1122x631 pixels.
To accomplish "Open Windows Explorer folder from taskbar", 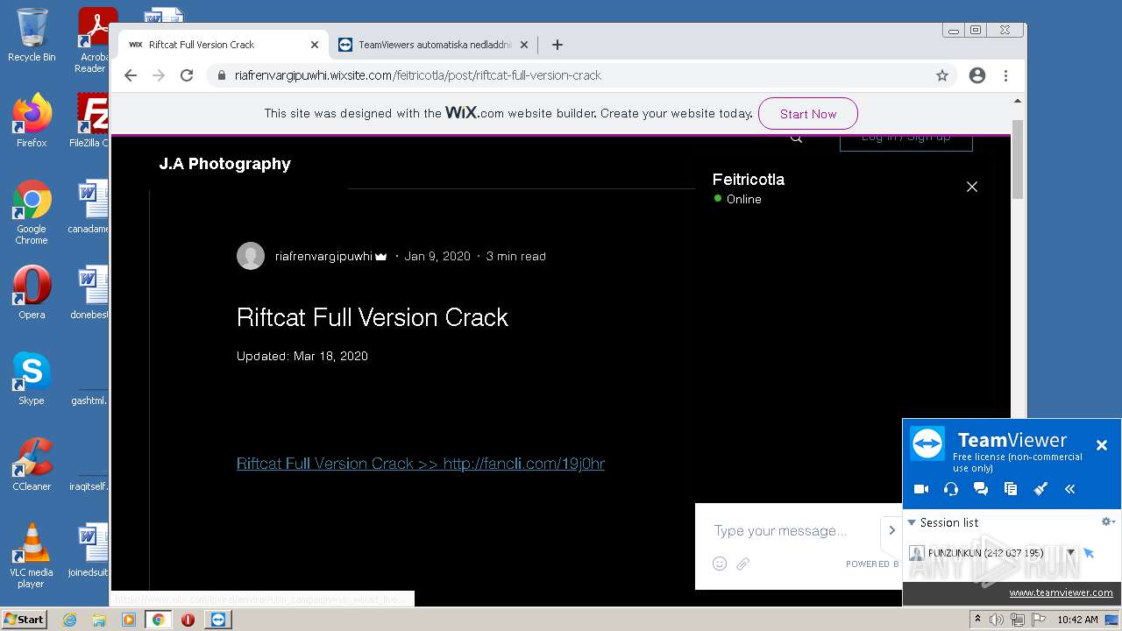I will click(99, 620).
